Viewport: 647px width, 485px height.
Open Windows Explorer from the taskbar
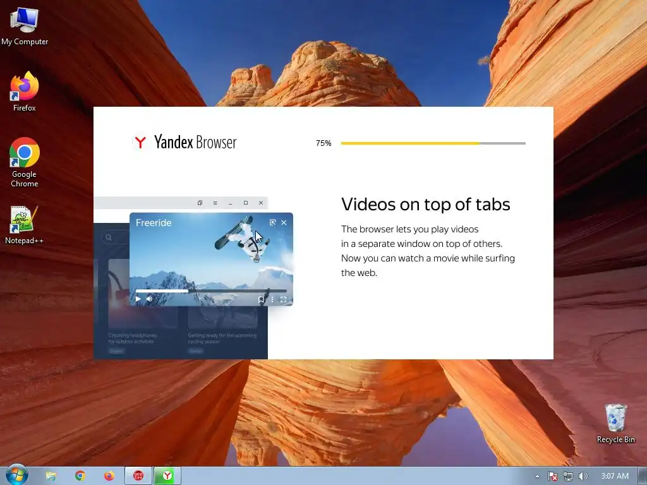coord(51,476)
